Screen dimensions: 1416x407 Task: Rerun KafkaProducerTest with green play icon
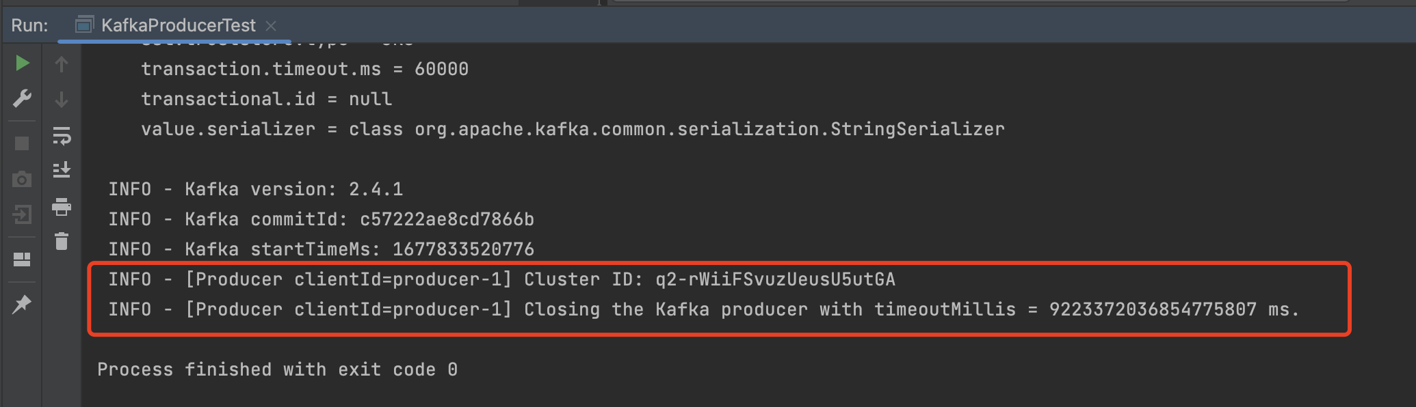coord(22,64)
